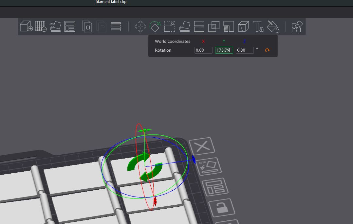Click the Y rotation input field

coord(224,50)
